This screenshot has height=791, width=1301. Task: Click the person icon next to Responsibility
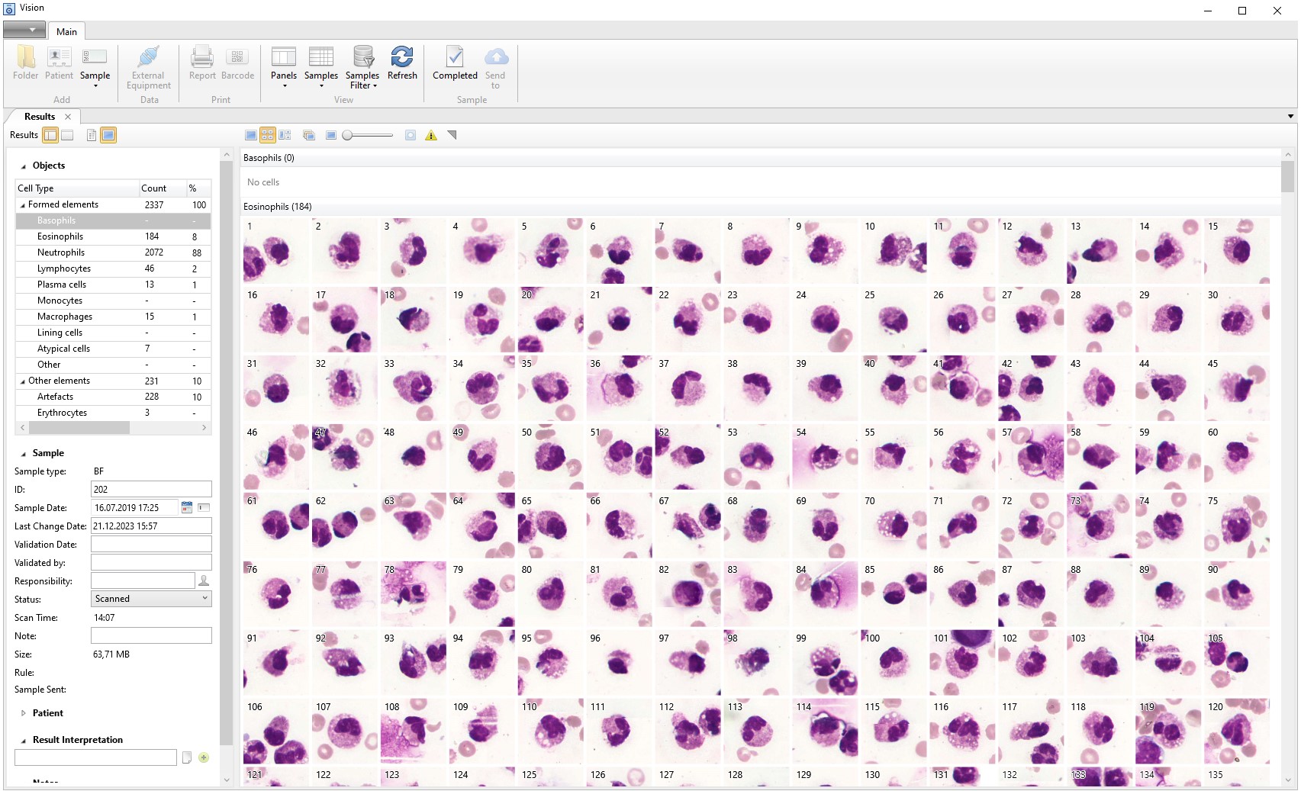[x=204, y=581]
